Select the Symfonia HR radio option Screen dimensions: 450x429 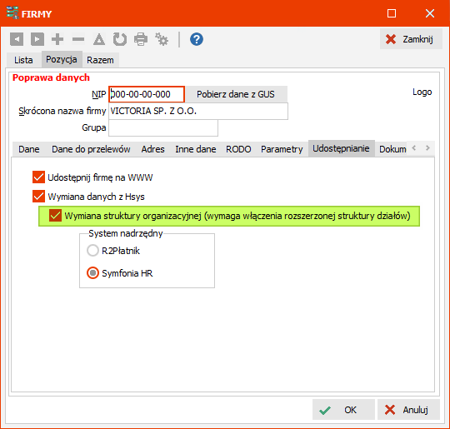92,273
